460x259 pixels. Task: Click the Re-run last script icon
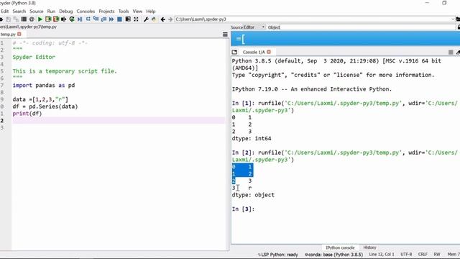click(72, 19)
